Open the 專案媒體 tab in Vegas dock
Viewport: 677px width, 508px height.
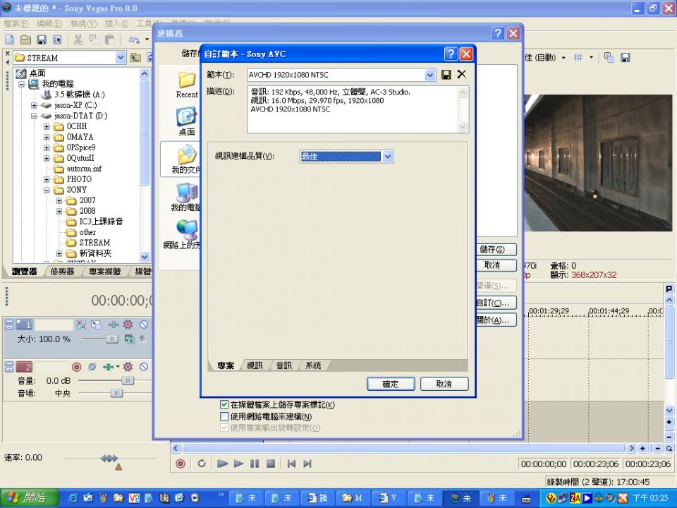[x=104, y=272]
